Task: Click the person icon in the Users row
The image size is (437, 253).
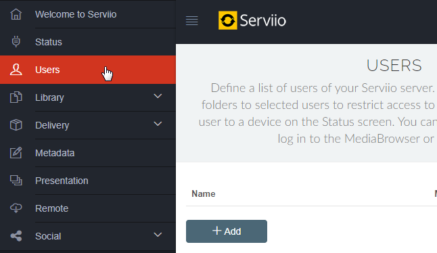Action: [x=16, y=70]
